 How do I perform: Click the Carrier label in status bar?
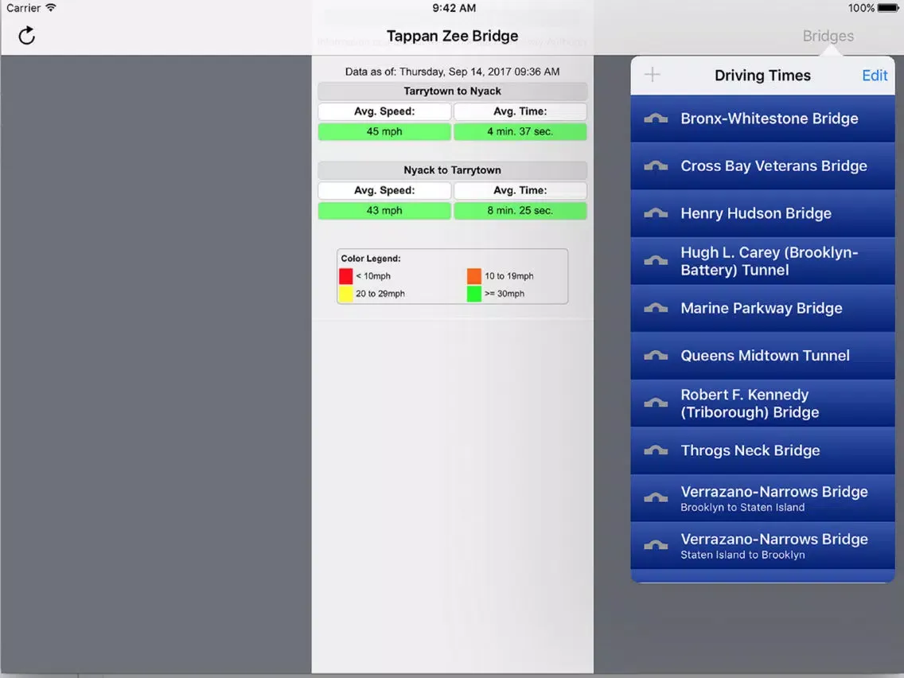click(x=23, y=8)
